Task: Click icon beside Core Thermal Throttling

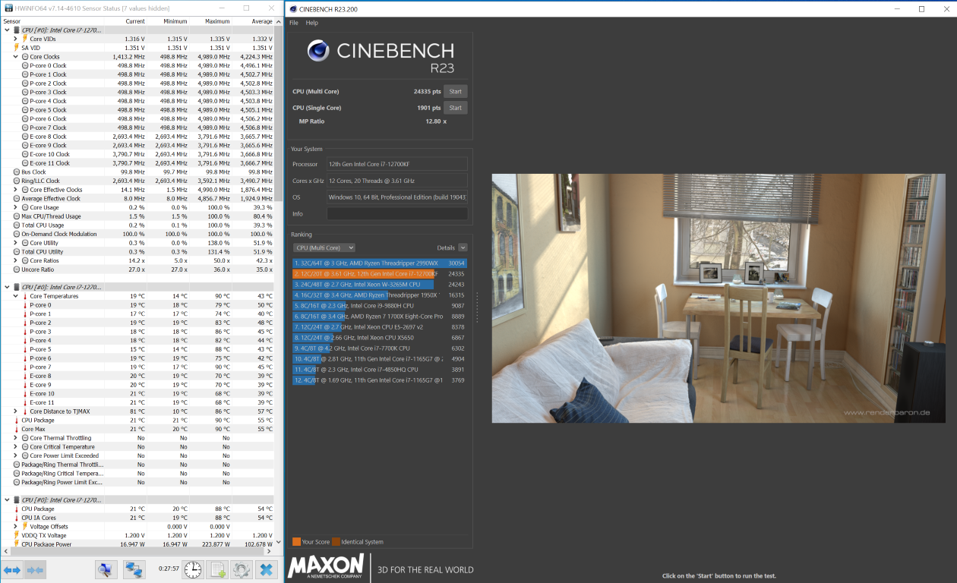Action: tap(25, 438)
